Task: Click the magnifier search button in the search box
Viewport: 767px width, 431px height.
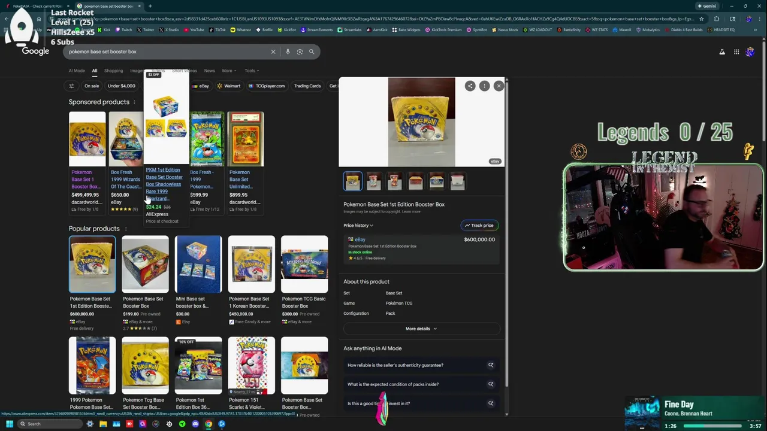Action: 312,51
